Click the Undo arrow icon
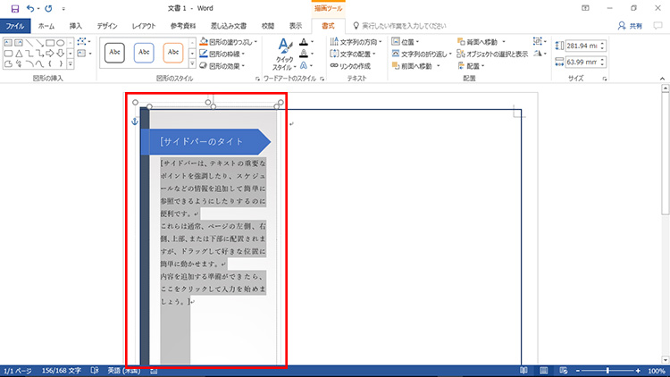 31,8
